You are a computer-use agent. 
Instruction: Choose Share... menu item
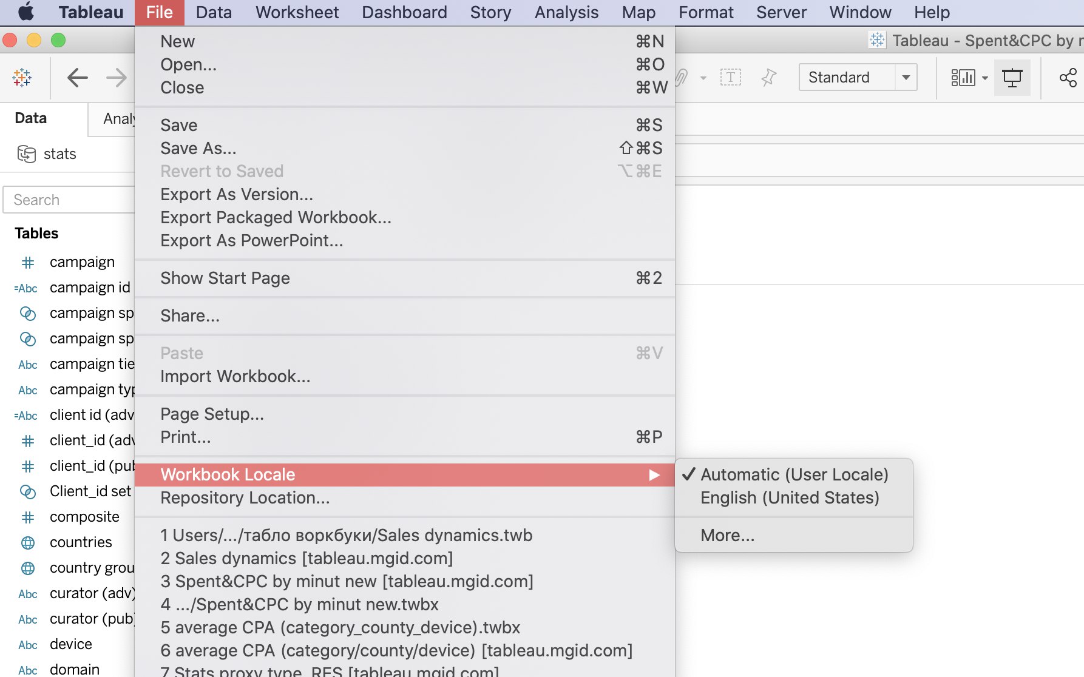pyautogui.click(x=405, y=315)
